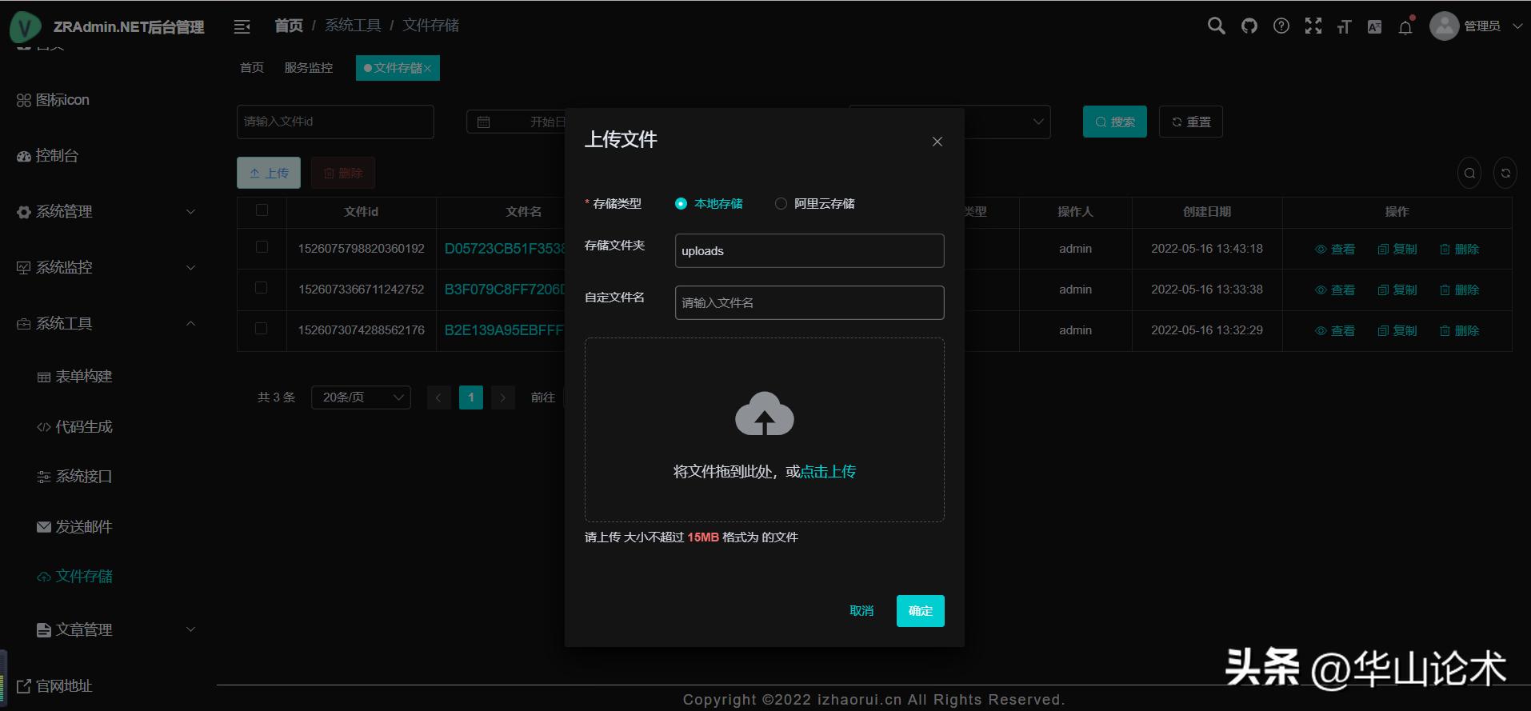Image resolution: width=1531 pixels, height=711 pixels.
Task: Delete the file created at 13:43:18
Action: (1459, 250)
